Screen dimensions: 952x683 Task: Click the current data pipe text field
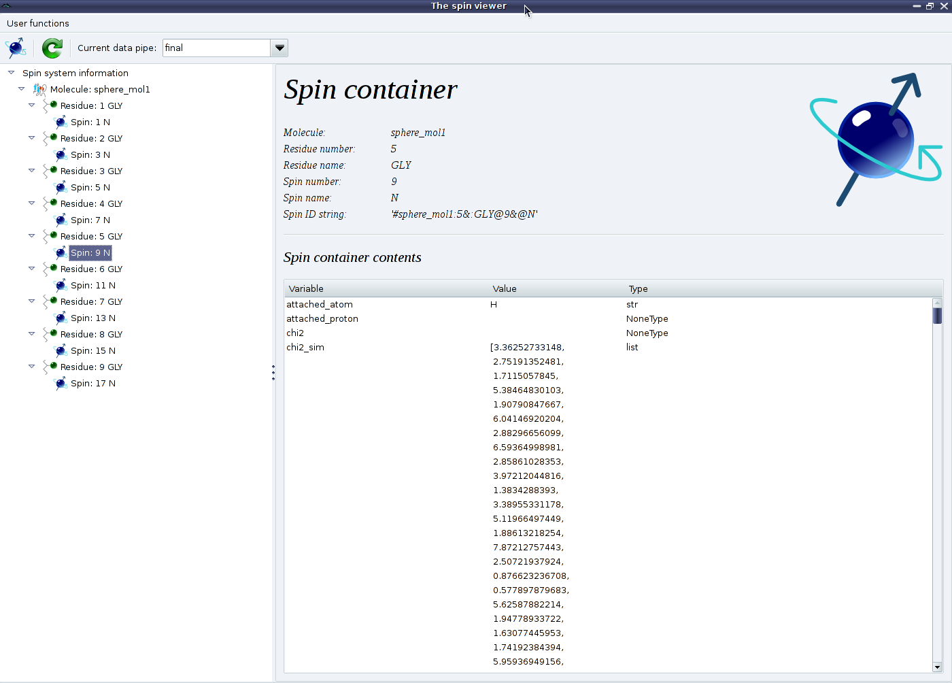point(216,48)
